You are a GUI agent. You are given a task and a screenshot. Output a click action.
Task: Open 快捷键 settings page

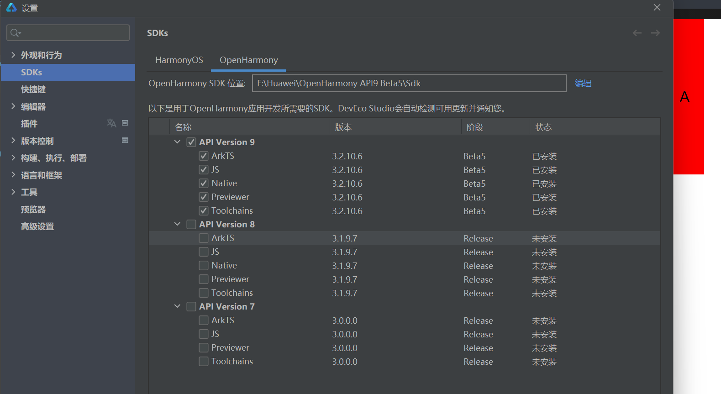pyautogui.click(x=33, y=89)
